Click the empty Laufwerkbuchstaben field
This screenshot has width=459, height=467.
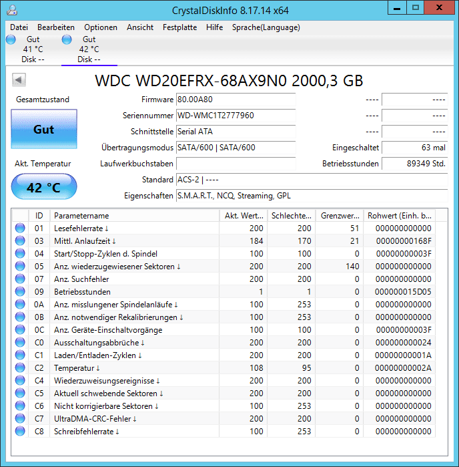click(x=236, y=164)
